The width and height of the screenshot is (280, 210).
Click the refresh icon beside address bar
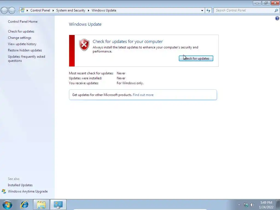(x=208, y=10)
